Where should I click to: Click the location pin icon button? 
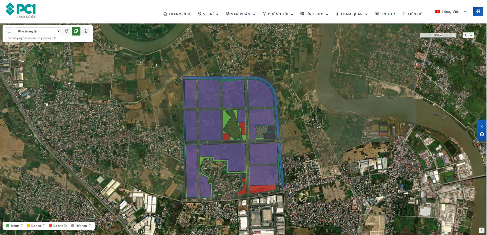tap(67, 31)
